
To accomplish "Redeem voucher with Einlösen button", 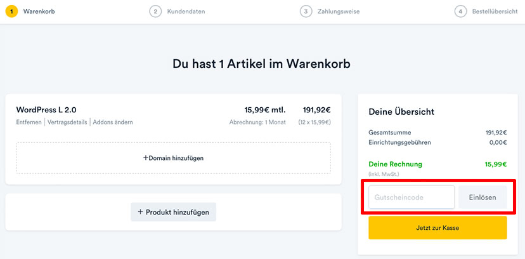I will pyautogui.click(x=483, y=197).
